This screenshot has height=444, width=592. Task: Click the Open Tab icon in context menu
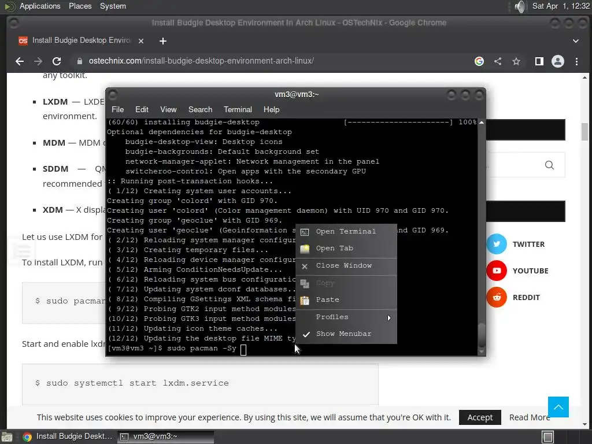305,249
